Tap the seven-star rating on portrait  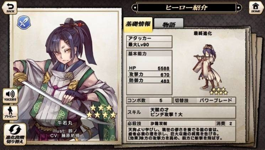point(102,111)
